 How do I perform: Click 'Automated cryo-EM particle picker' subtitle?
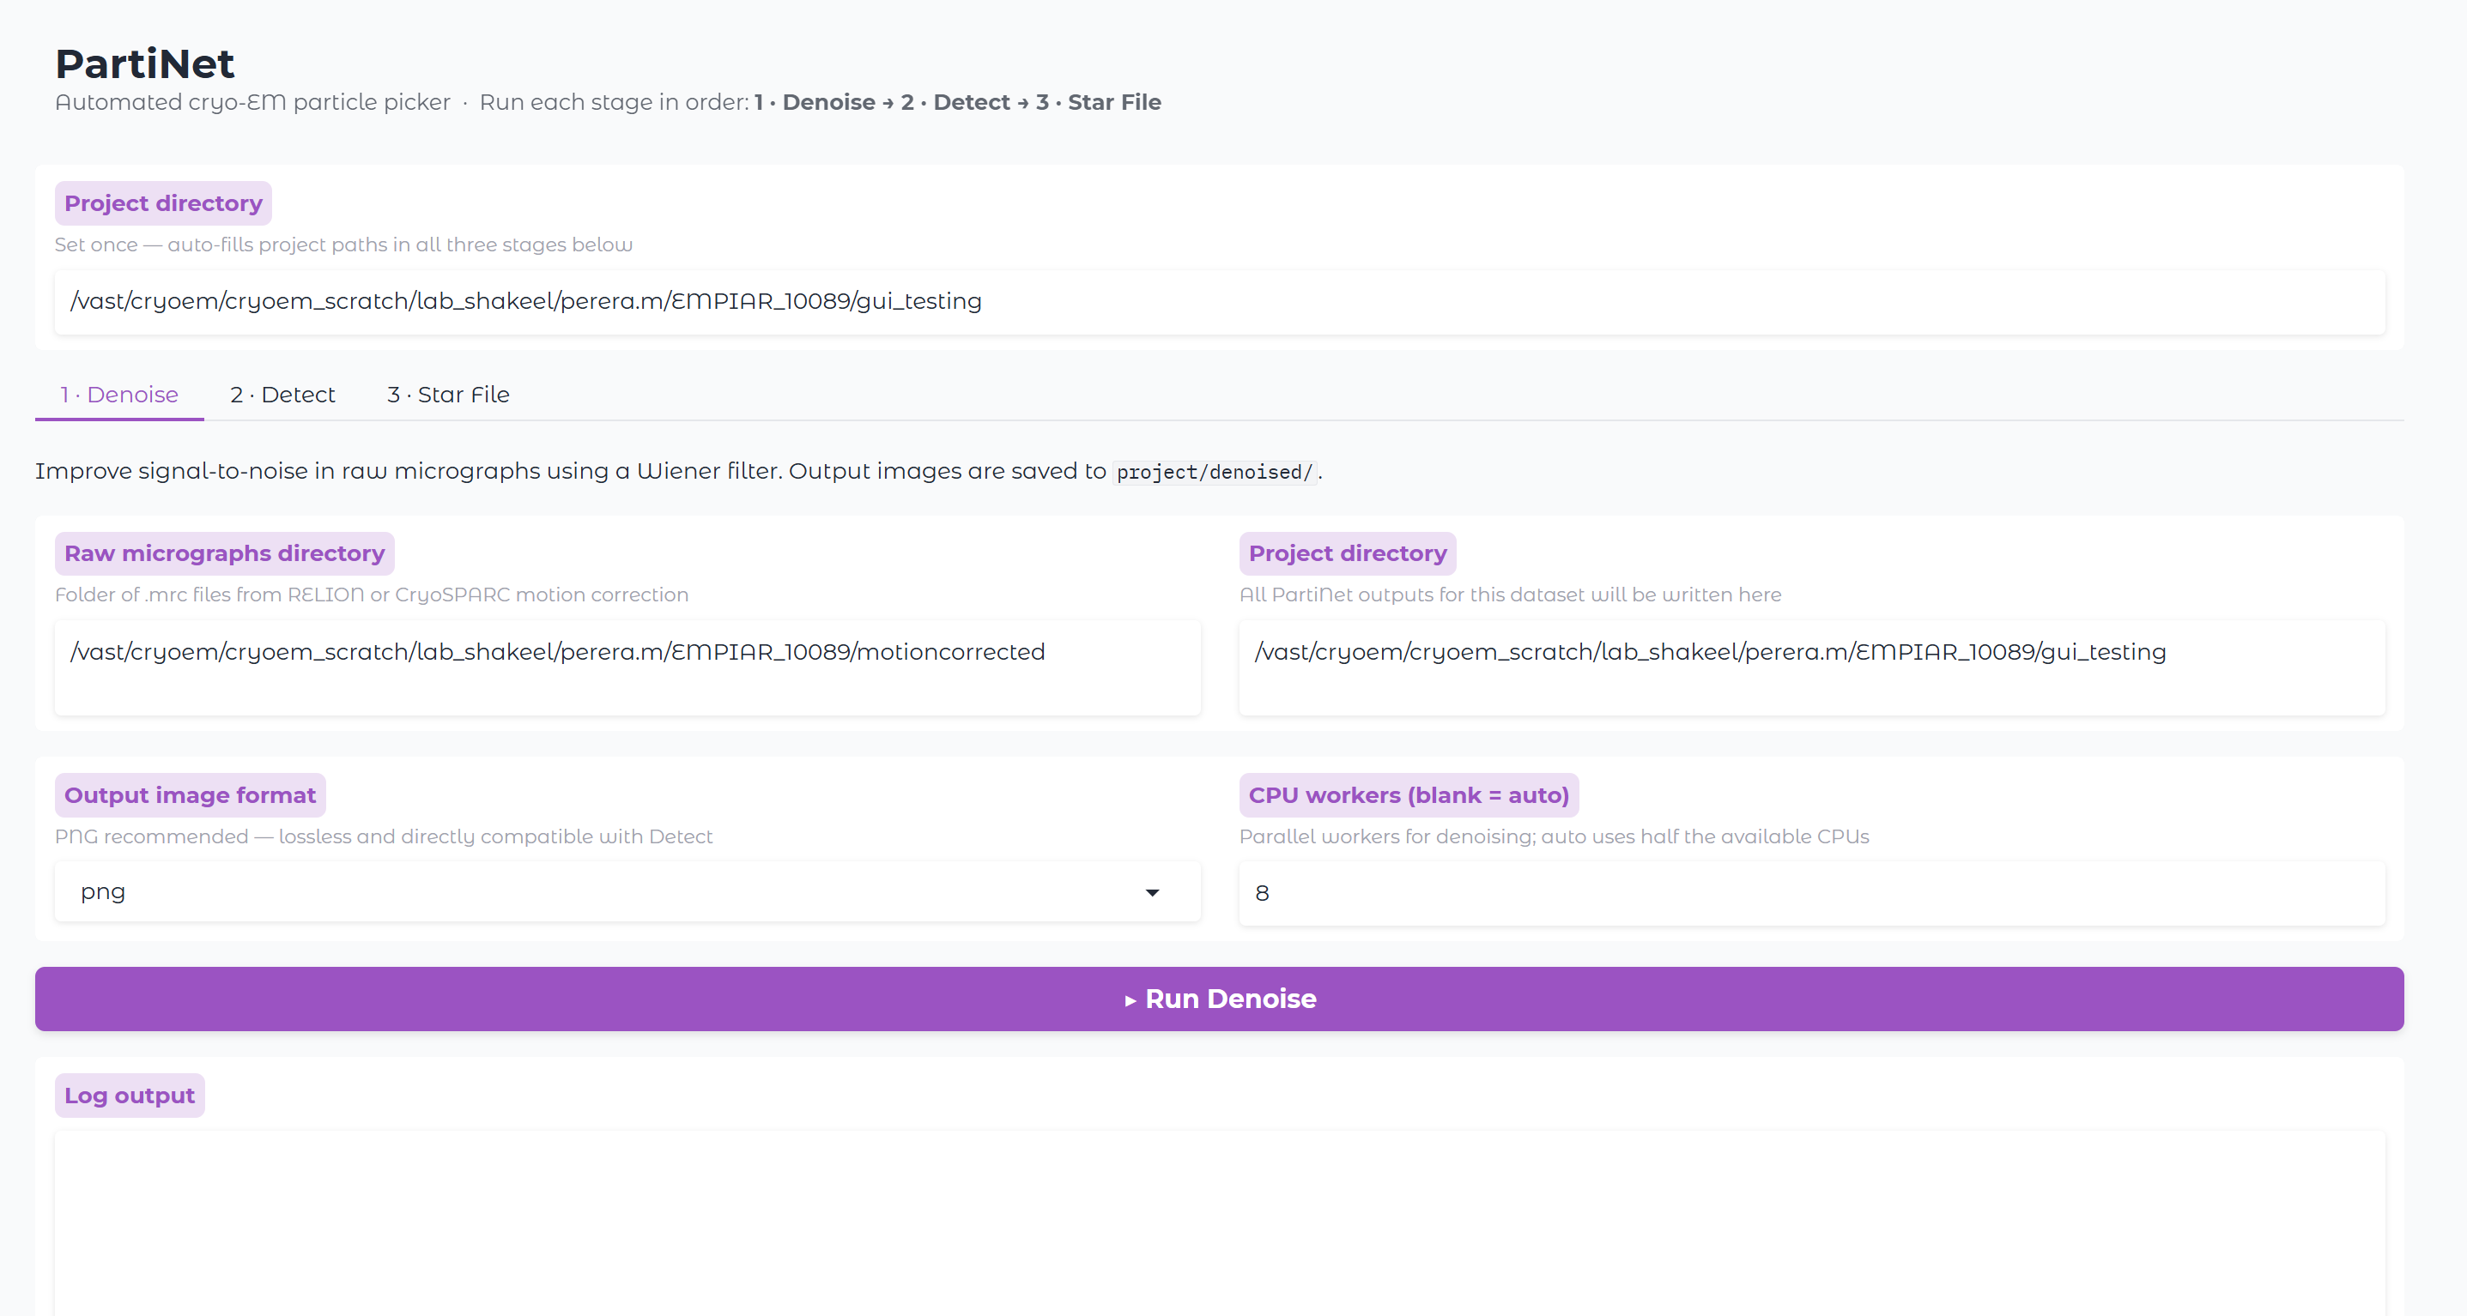tap(252, 102)
